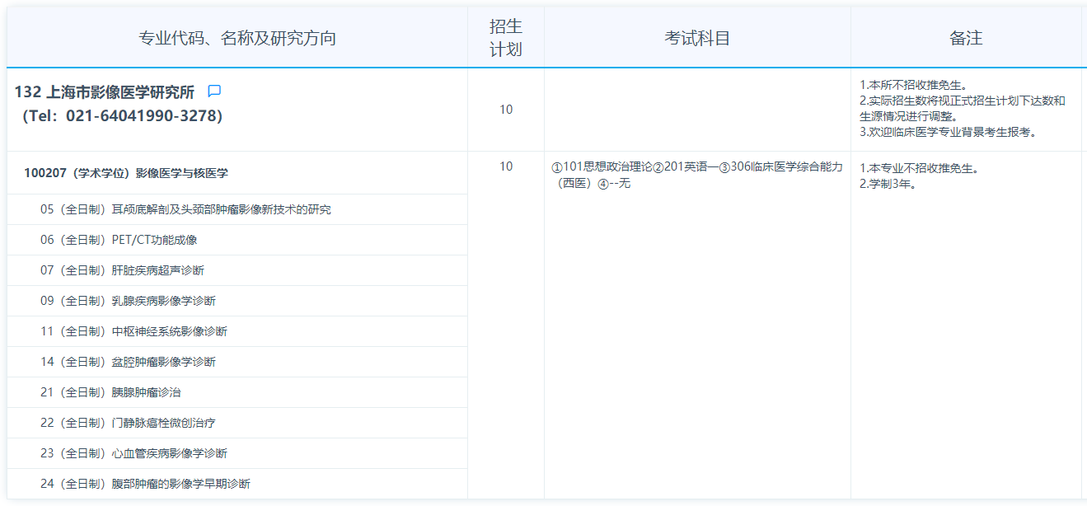Screen dimensions: 1087x506
Task: Select the 100207 影像医学与核医学 major row
Action: [x=126, y=173]
